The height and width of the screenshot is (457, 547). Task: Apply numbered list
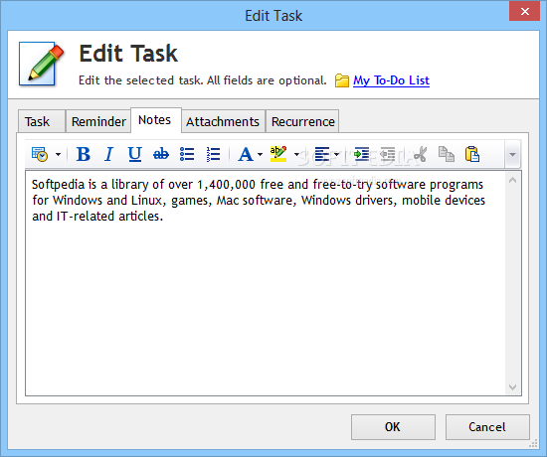point(213,154)
